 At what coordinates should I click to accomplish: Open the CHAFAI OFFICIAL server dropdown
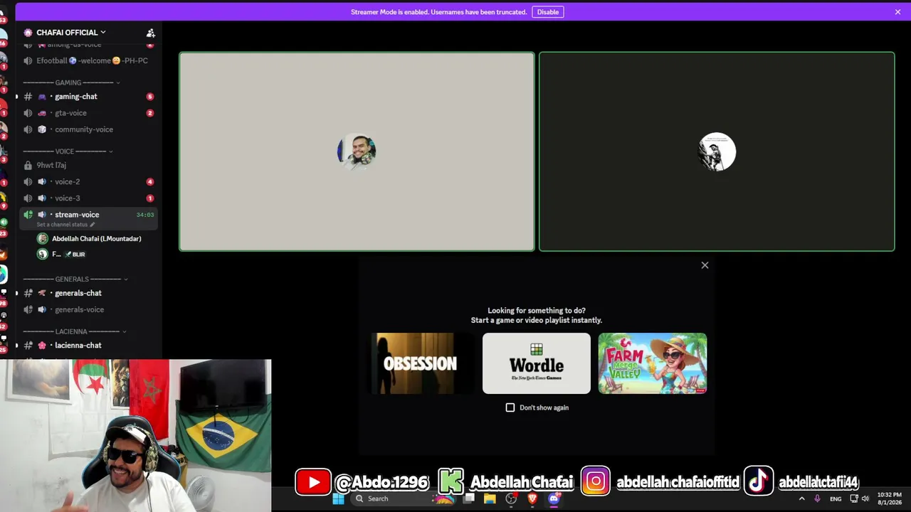coord(71,33)
